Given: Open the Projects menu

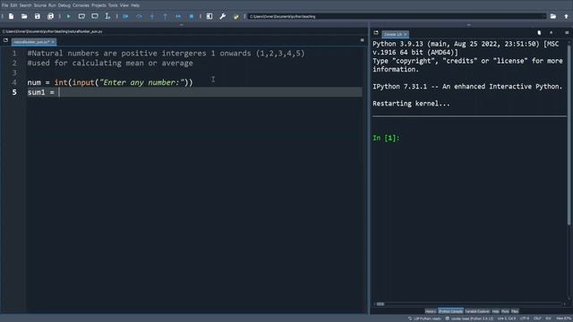Looking at the screenshot, I should pos(98,5).
